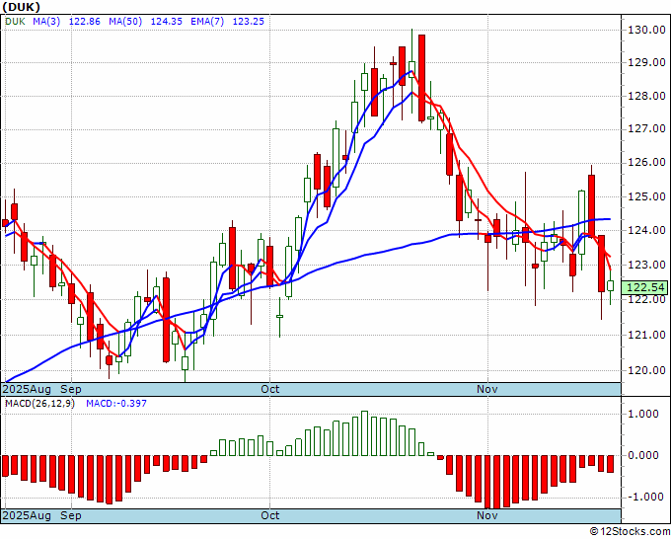Click the 123.00 price axis label
Image resolution: width=671 pixels, height=539 pixels.
click(646, 265)
